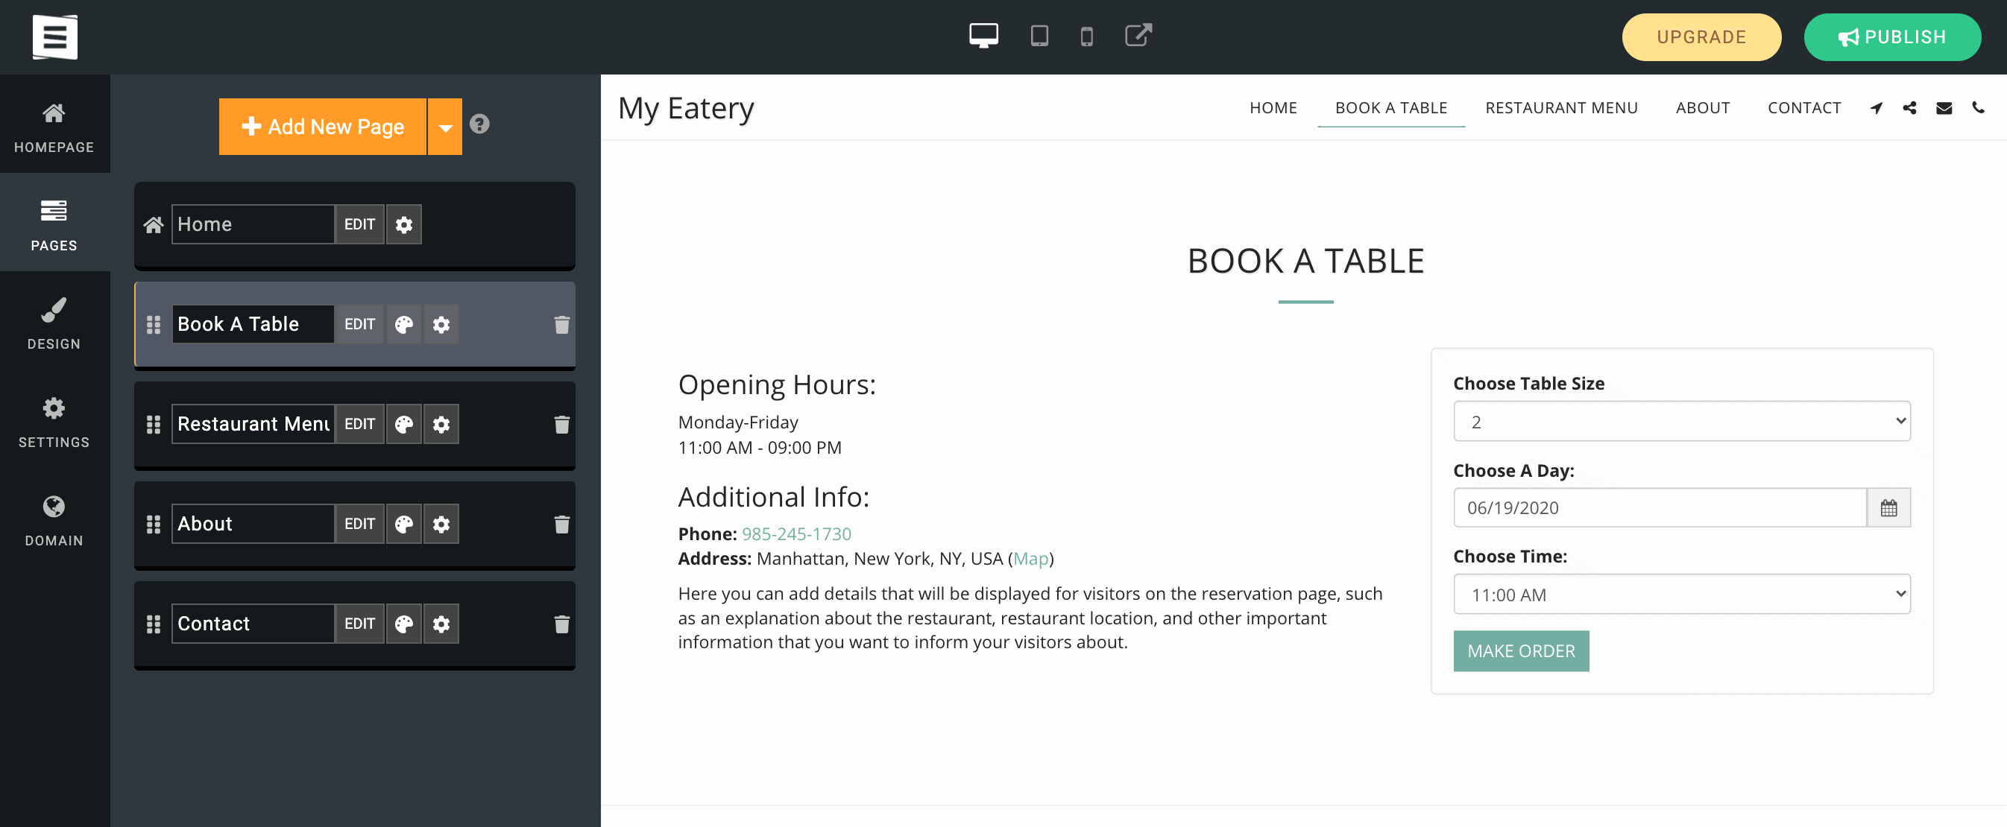This screenshot has height=827, width=2007.
Task: Switch to desktop preview mode
Action: 983,35
